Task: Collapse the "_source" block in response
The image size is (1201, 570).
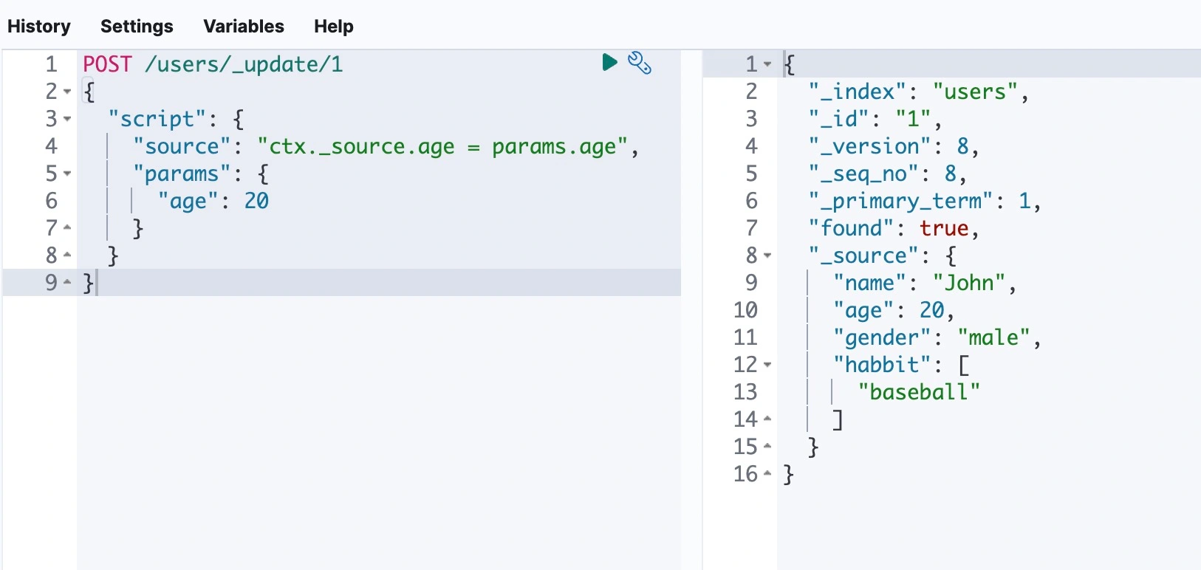Action: [x=767, y=255]
